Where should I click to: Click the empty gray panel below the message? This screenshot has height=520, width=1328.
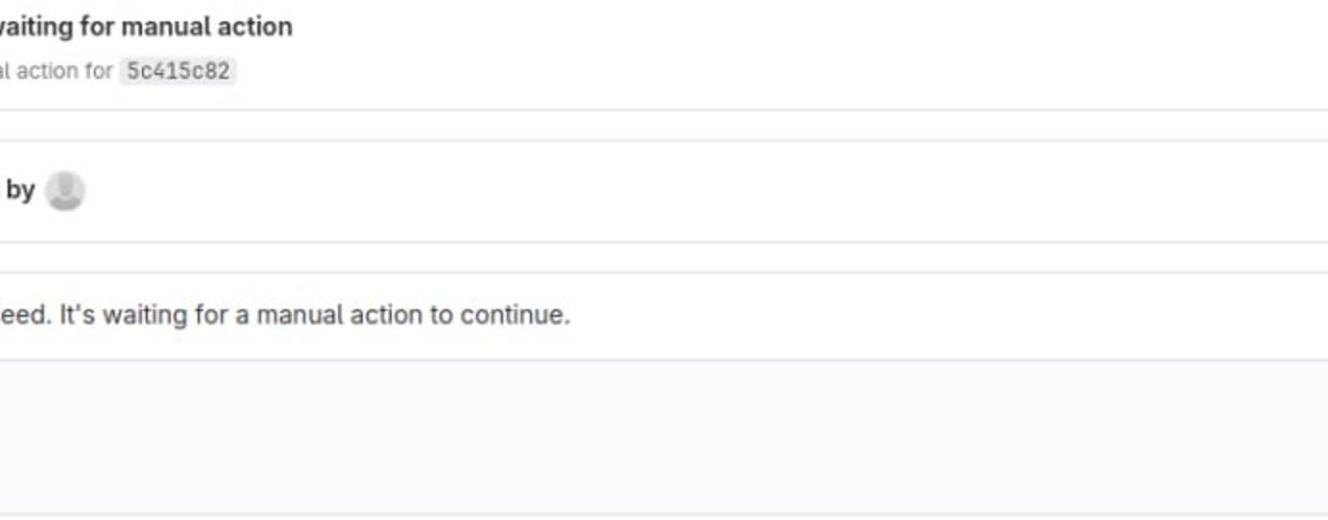pyautogui.click(x=663, y=437)
